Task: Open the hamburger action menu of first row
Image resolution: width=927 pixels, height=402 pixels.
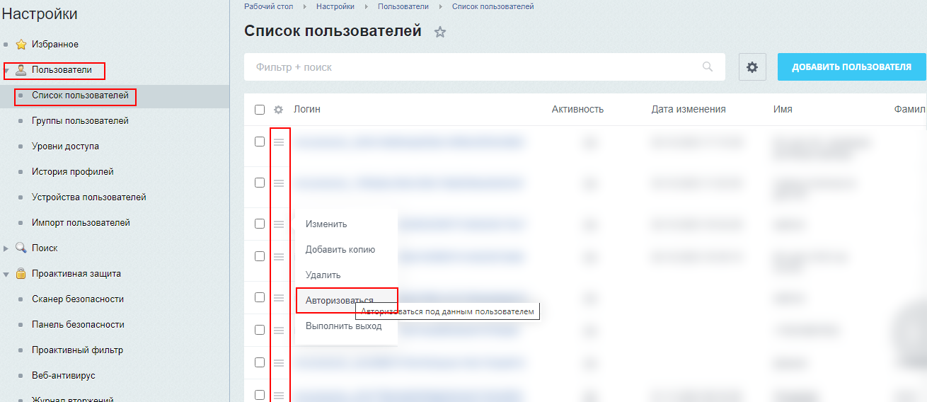Action: pos(279,142)
